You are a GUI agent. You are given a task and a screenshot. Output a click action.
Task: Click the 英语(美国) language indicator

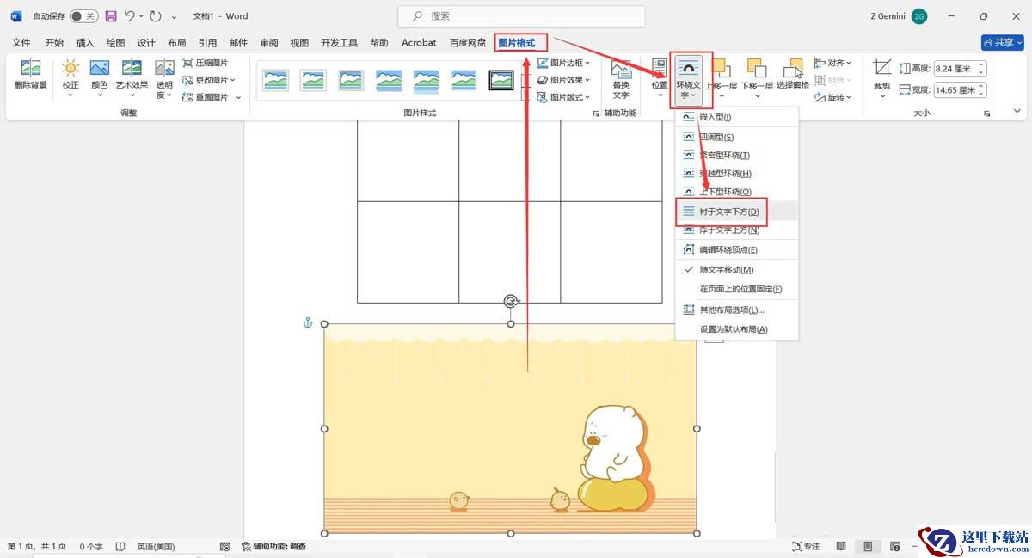coord(156,547)
